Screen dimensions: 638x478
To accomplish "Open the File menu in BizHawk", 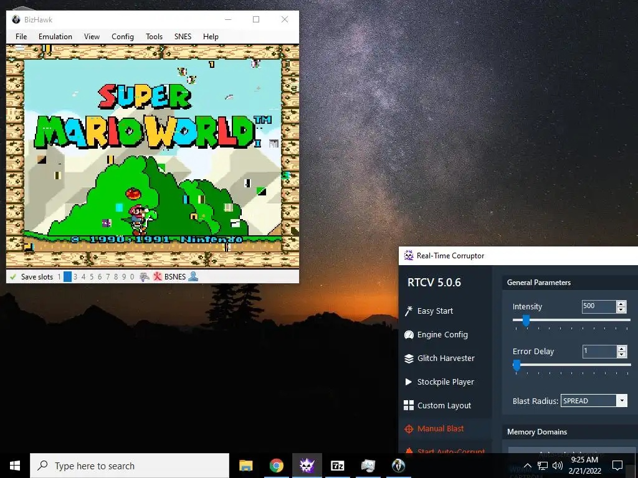I will click(21, 37).
